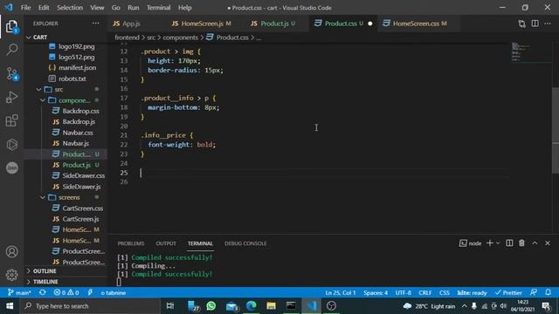This screenshot has width=559, height=314.
Task: Split the editor to the right
Action: click(x=535, y=24)
